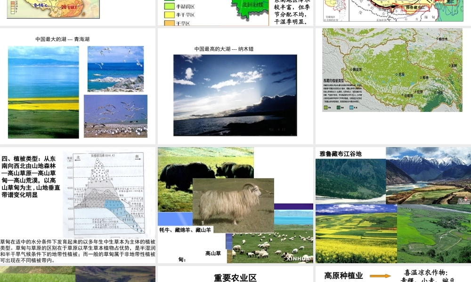The width and height of the screenshot is (471, 282).
Task: Select the long-haired Tibetan goat photo
Action: (x=234, y=205)
